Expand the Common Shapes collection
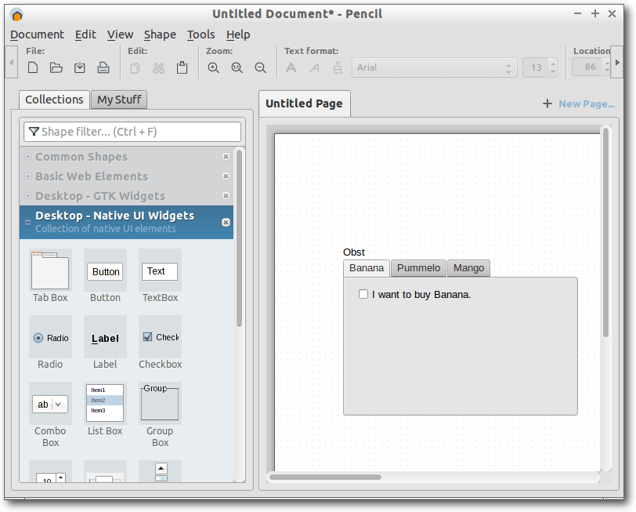 (81, 157)
